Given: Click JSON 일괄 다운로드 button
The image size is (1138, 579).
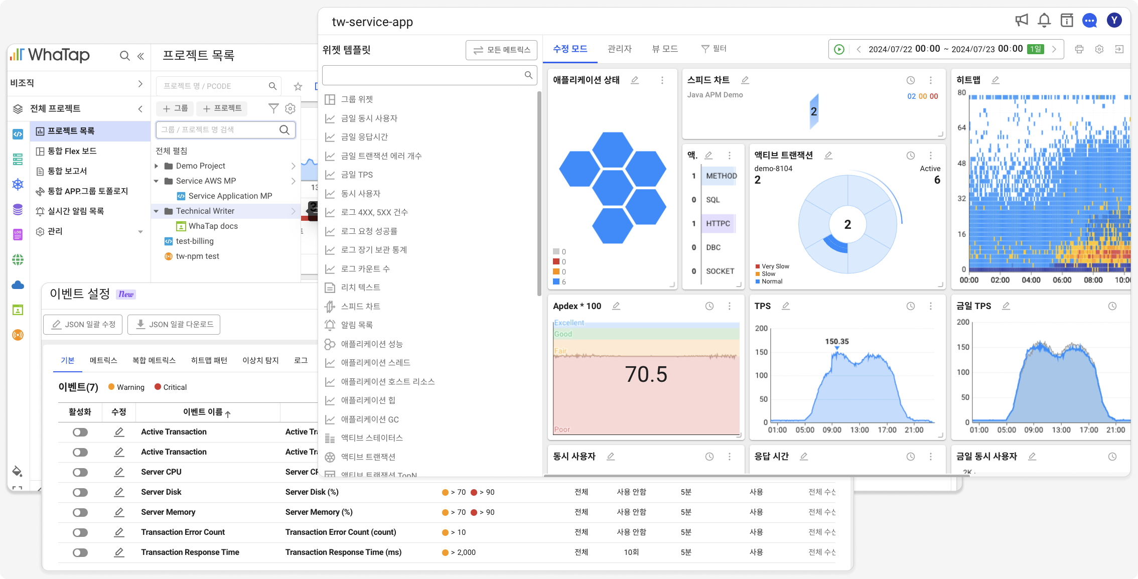Looking at the screenshot, I should coord(174,325).
